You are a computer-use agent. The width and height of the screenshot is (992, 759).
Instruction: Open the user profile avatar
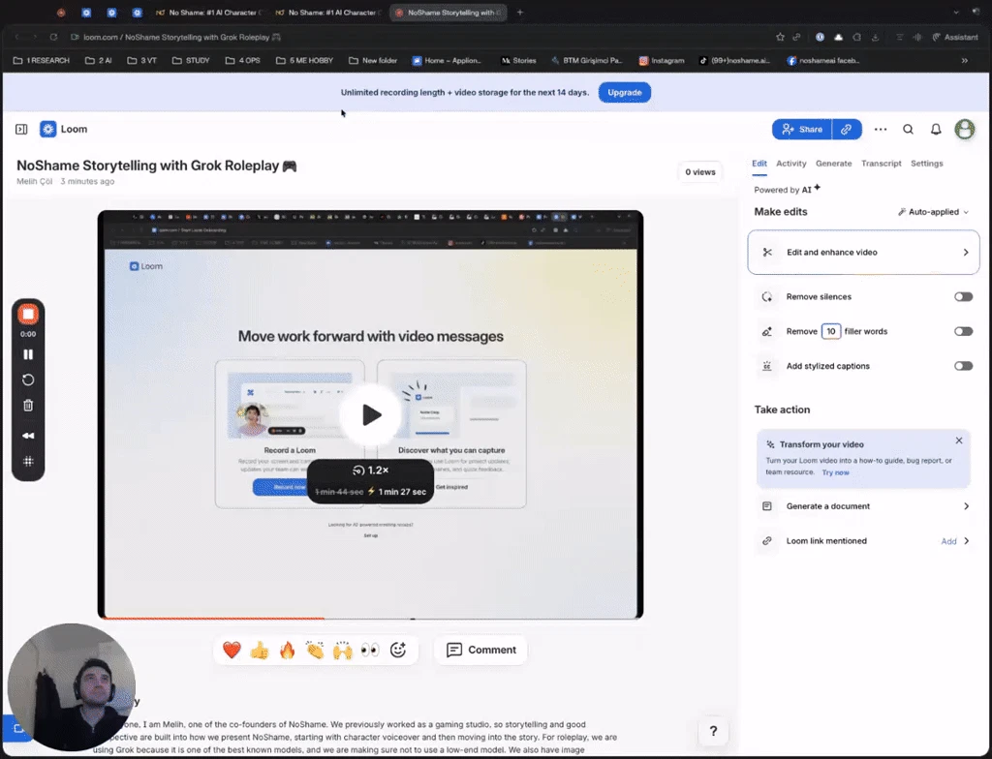965,129
